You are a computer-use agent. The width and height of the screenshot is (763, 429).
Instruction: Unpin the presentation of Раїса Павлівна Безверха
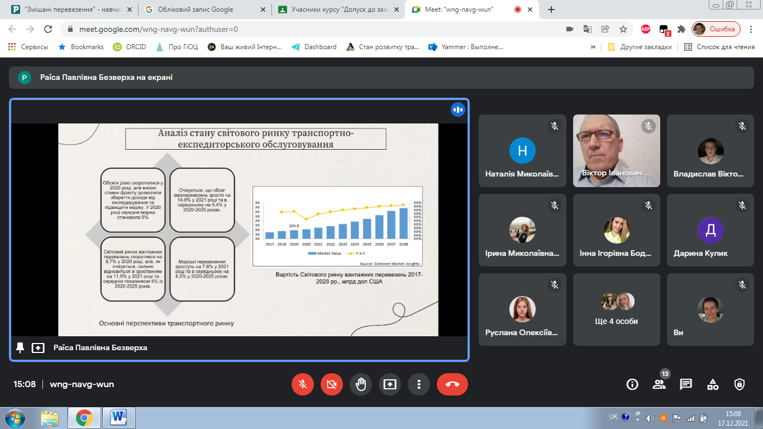click(20, 347)
